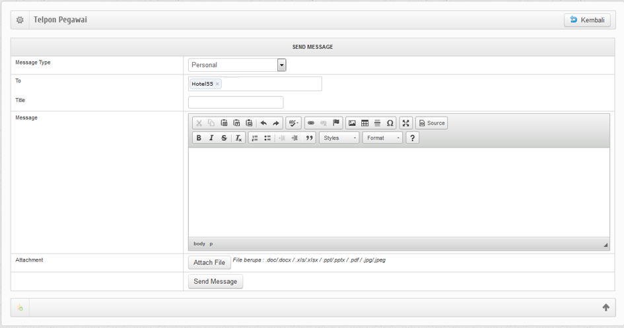Open the Format dropdown

coord(382,138)
